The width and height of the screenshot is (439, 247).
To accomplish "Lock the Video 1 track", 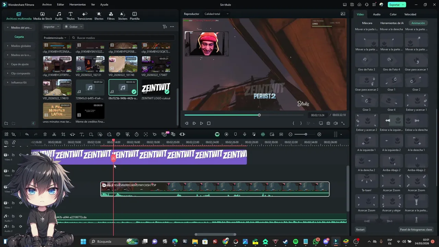I will [13, 203].
